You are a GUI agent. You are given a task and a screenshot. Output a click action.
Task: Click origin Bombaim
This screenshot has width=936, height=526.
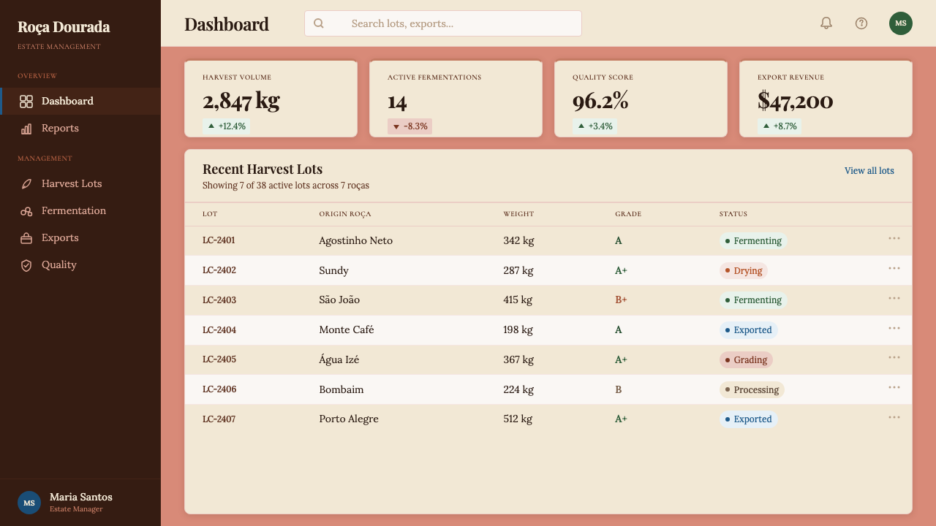pyautogui.click(x=341, y=390)
